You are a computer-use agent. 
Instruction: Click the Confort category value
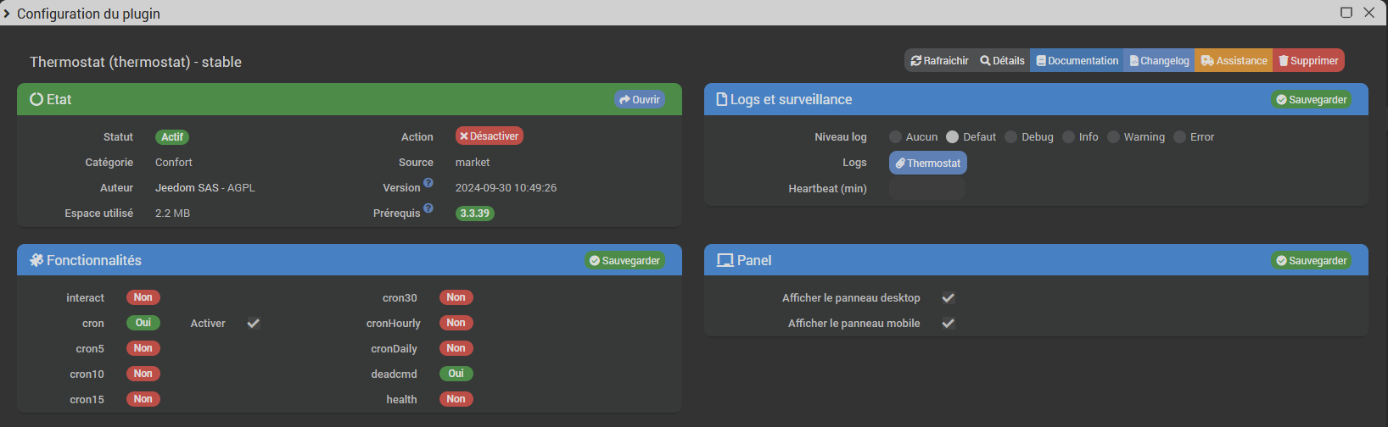(174, 162)
